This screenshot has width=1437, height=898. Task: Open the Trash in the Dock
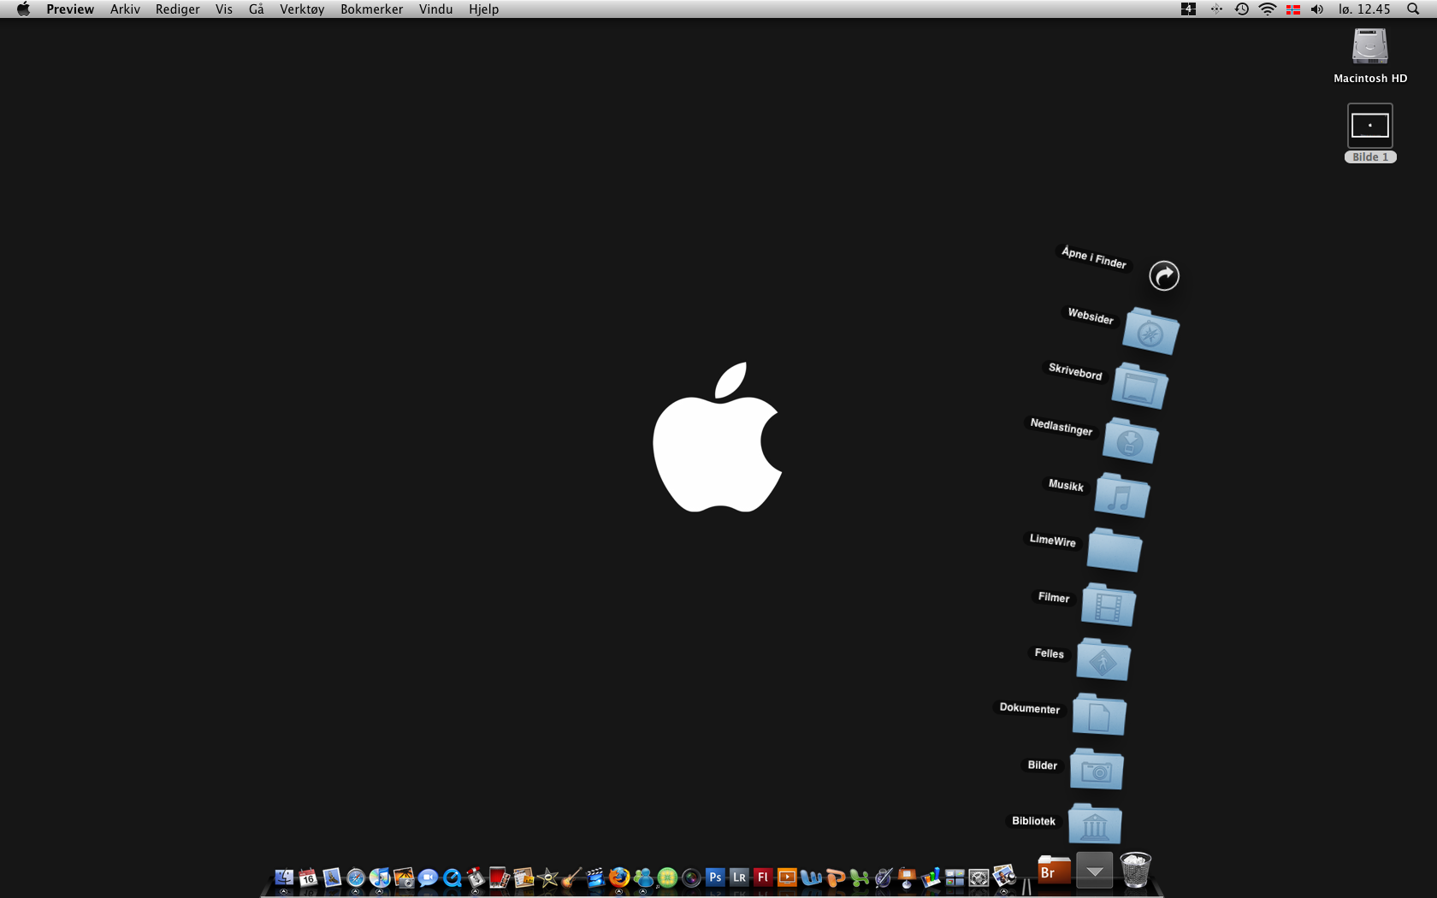point(1135,871)
